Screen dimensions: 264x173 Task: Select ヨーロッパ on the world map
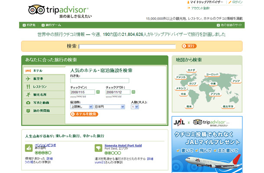point(212,74)
